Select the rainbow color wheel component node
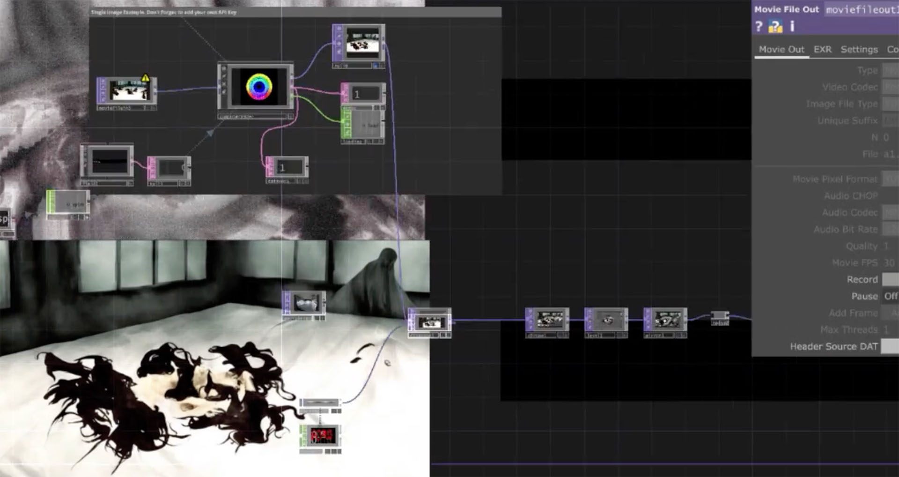 tap(258, 87)
